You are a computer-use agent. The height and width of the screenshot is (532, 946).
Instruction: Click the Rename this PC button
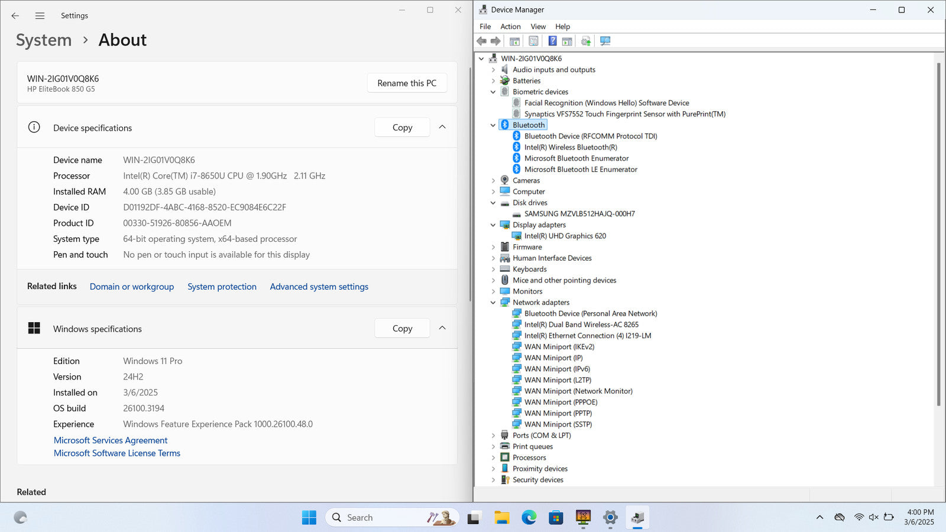[x=407, y=83]
